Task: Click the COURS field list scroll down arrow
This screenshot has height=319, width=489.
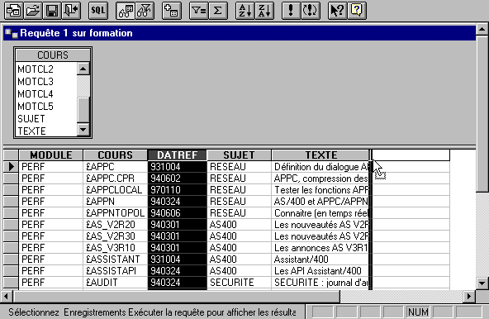Action: [x=83, y=130]
